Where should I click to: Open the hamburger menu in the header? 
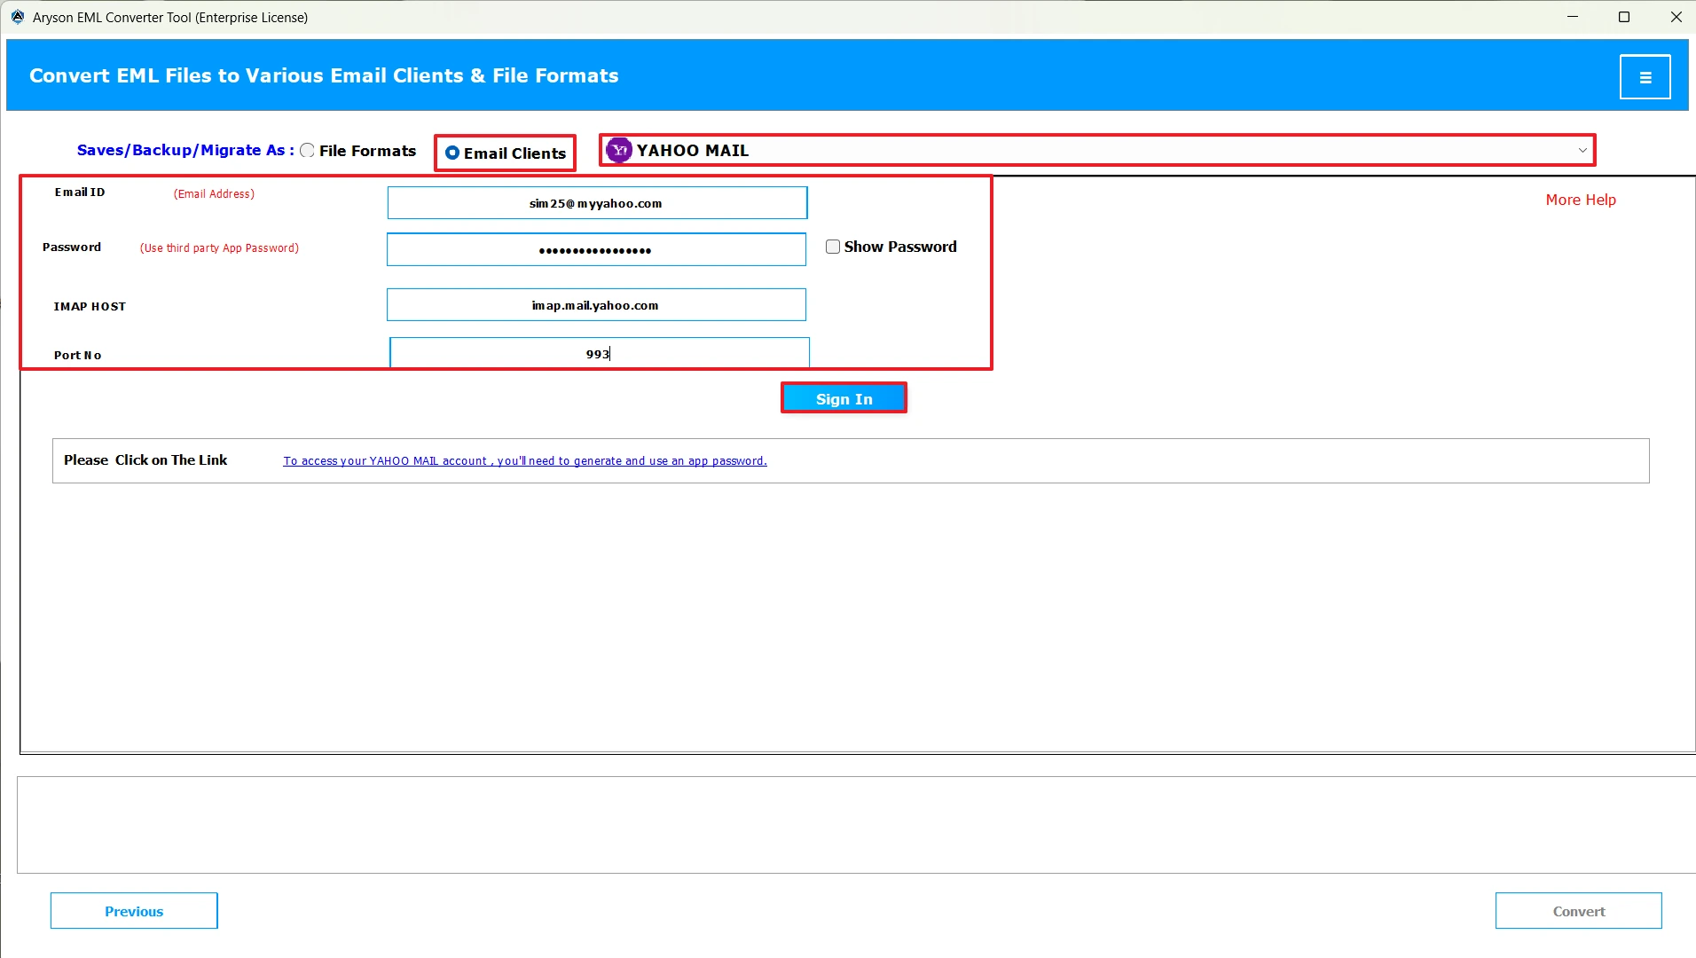(x=1645, y=77)
